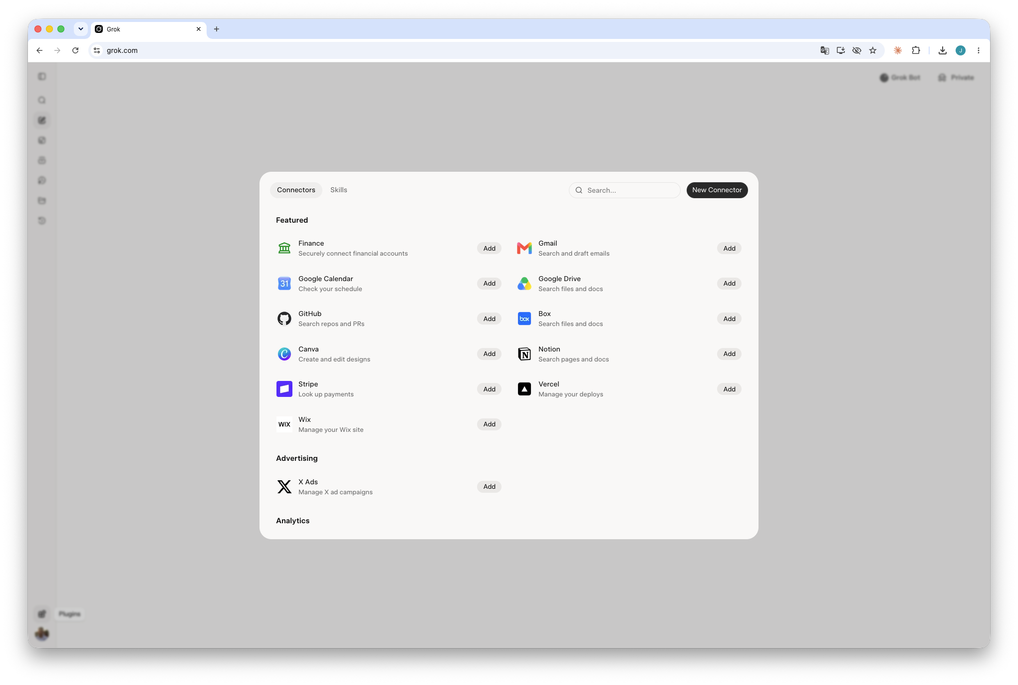This screenshot has height=685, width=1018.
Task: Click the "Create and edit designs" description
Action: 334,359
